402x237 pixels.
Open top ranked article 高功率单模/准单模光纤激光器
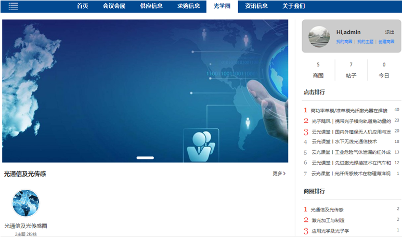(348, 110)
